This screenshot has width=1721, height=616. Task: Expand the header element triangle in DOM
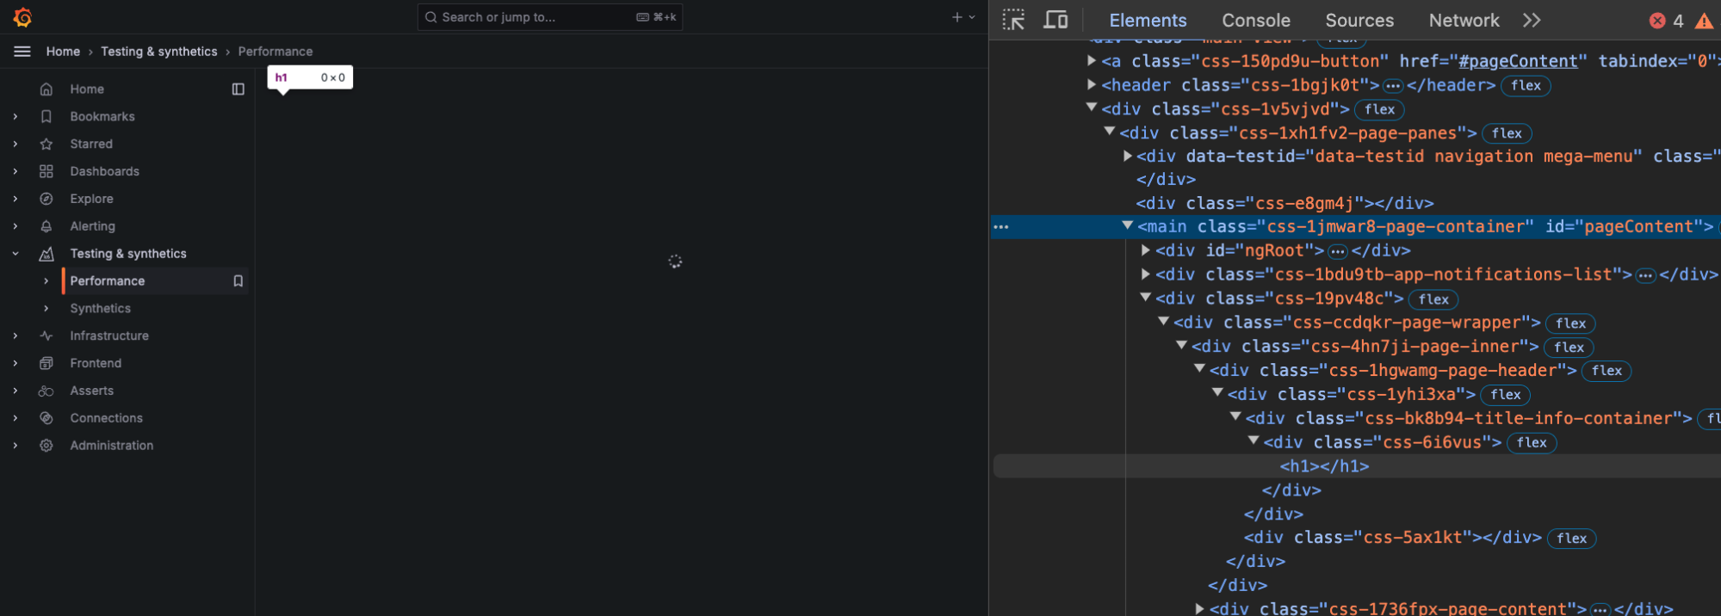pos(1092,84)
